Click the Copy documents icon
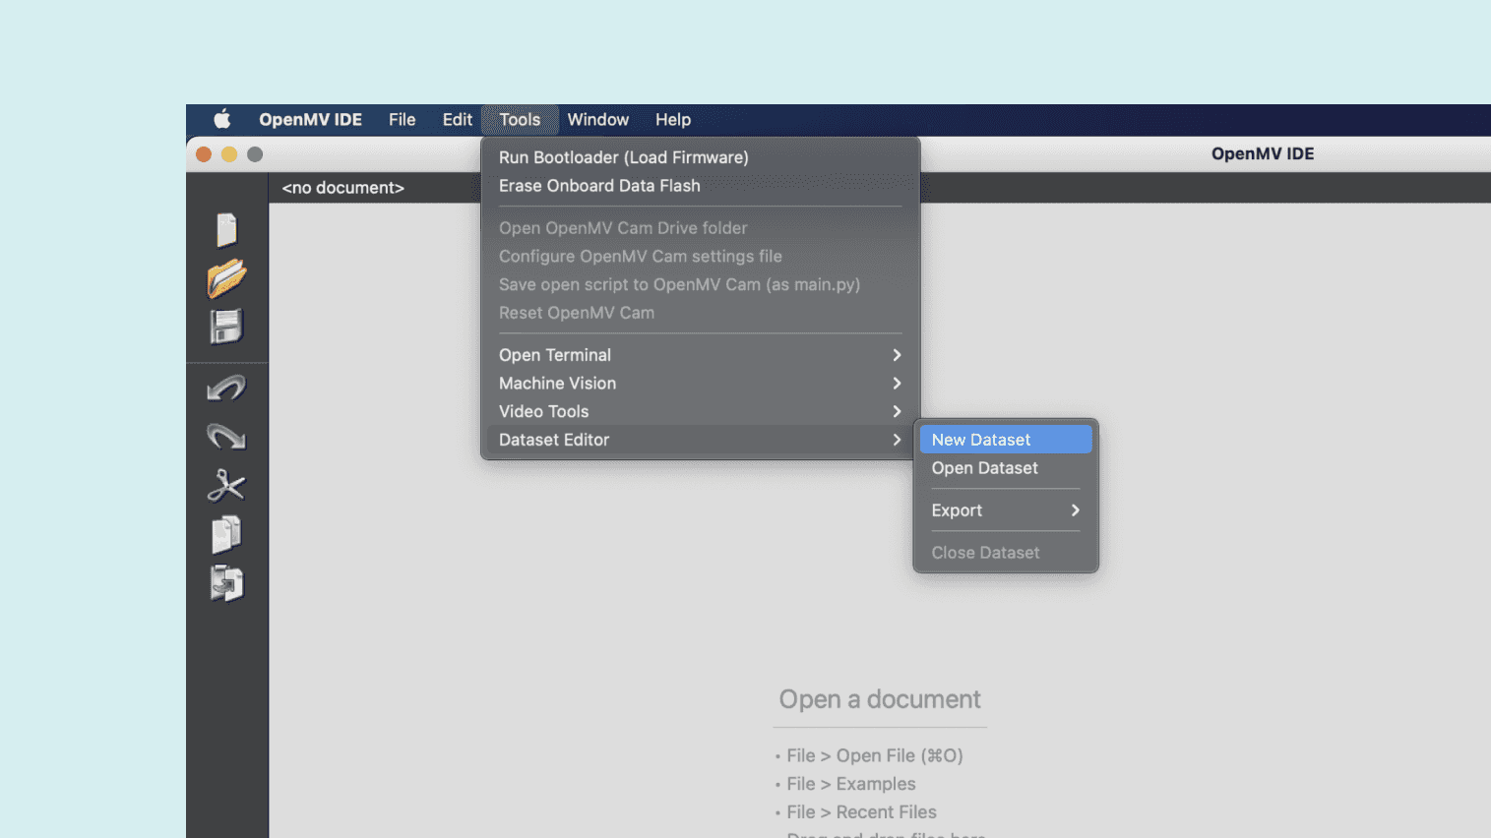This screenshot has width=1491, height=838. (226, 535)
